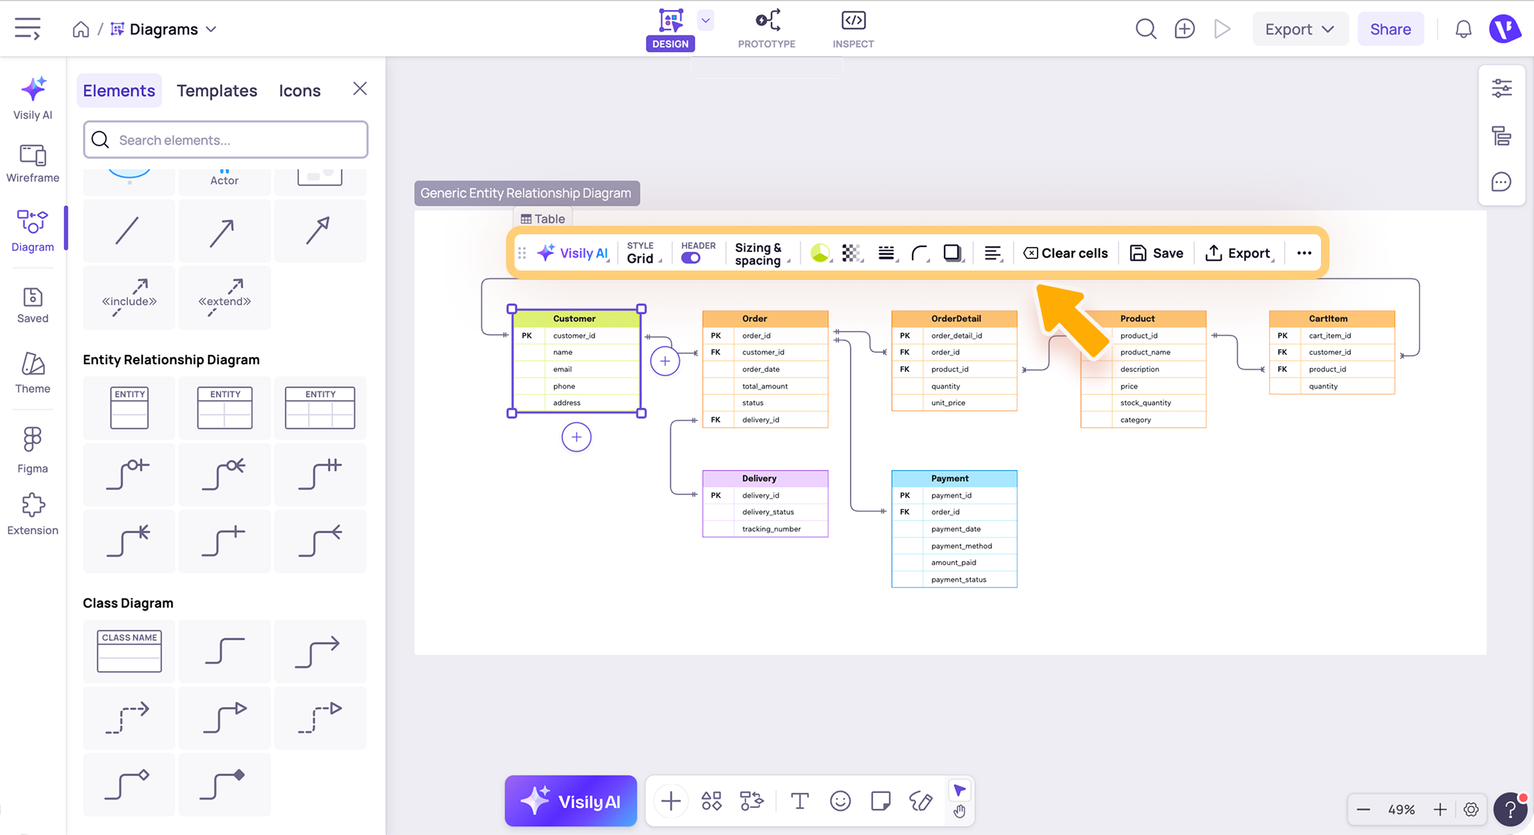
Task: Switch to the Elements tab
Action: pos(119,90)
